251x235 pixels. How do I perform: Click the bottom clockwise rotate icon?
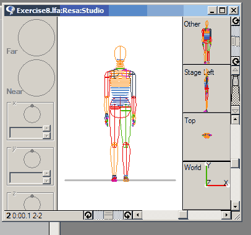(x=128, y=215)
